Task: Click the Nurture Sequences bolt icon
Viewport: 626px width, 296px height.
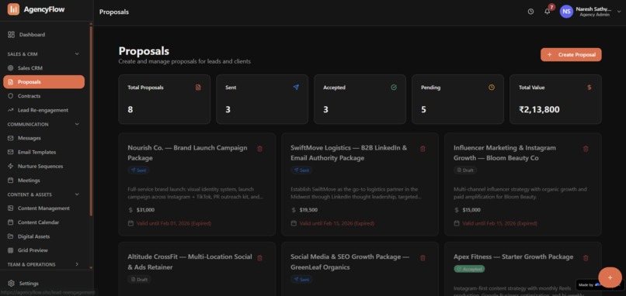Action: [x=10, y=166]
